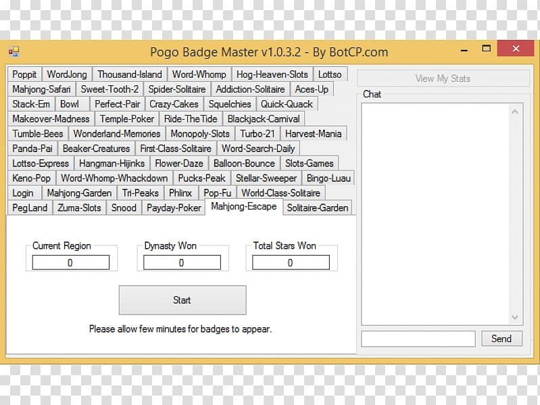Open the Word-Whomp-Whackdown tab
Viewport: 540px width, 405px height.
click(114, 178)
